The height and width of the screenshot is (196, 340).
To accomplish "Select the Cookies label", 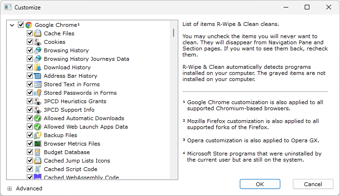I will click(x=55, y=42).
